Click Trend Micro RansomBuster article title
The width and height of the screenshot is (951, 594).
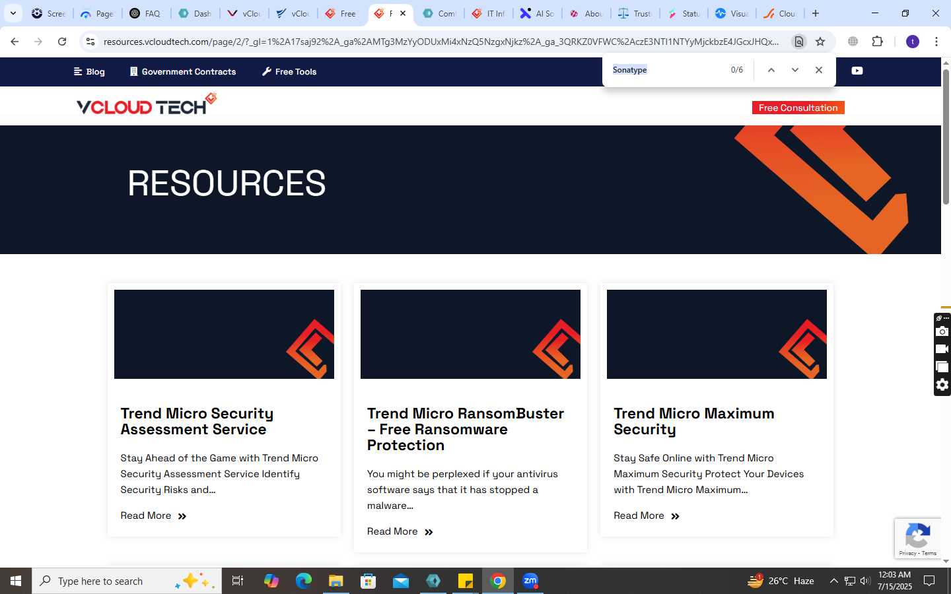(x=466, y=429)
